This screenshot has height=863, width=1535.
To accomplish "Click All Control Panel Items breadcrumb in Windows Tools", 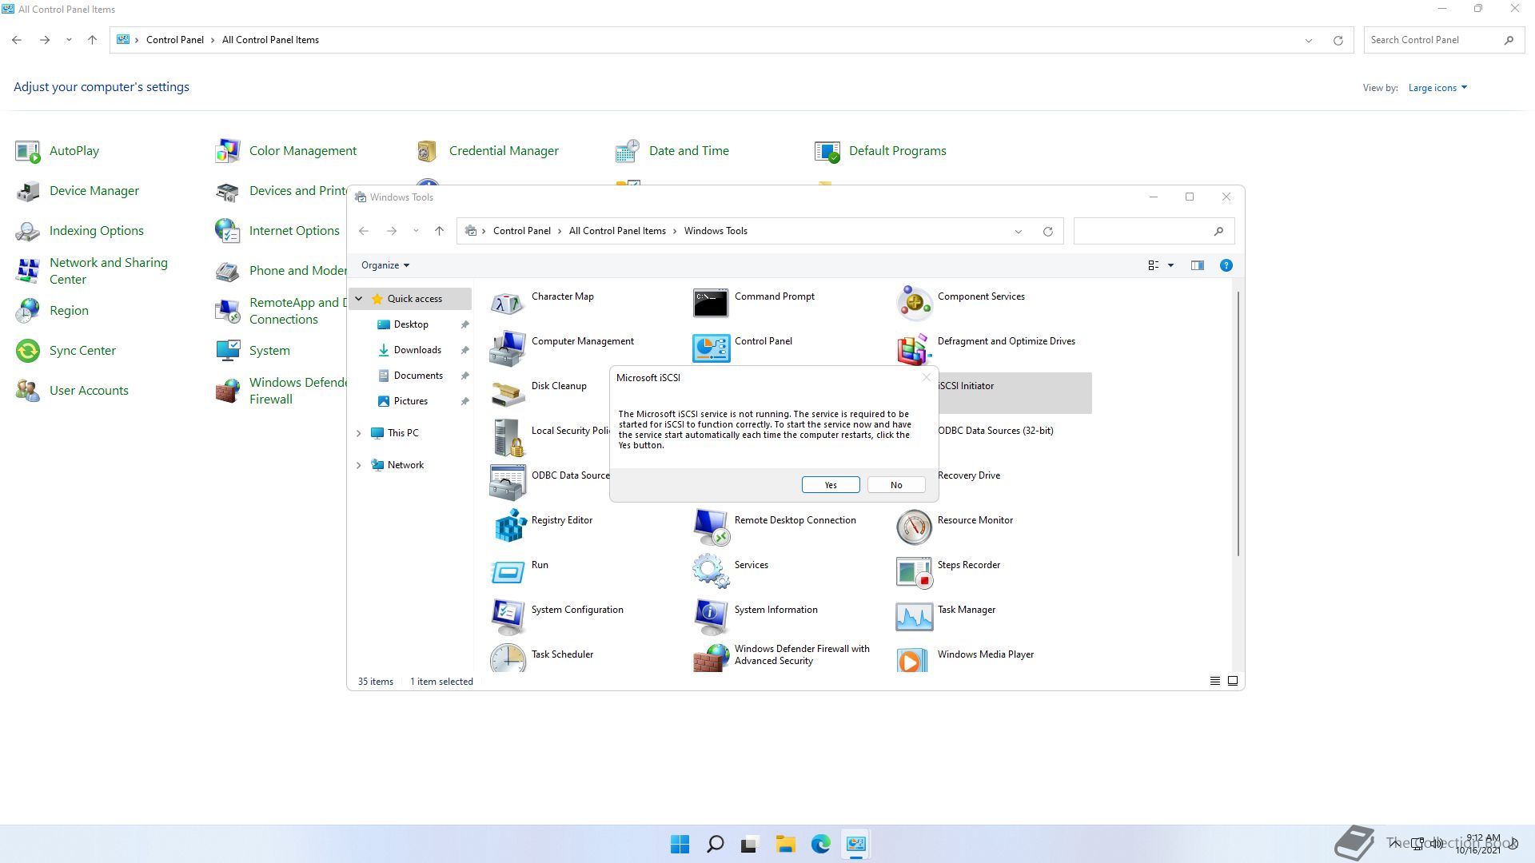I will [x=617, y=231].
